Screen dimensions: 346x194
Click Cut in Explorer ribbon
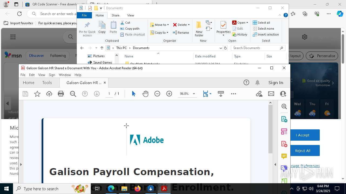point(125,23)
